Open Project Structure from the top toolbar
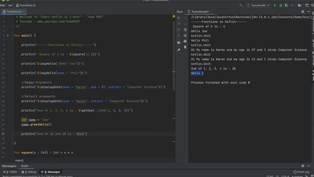 point(300,5)
